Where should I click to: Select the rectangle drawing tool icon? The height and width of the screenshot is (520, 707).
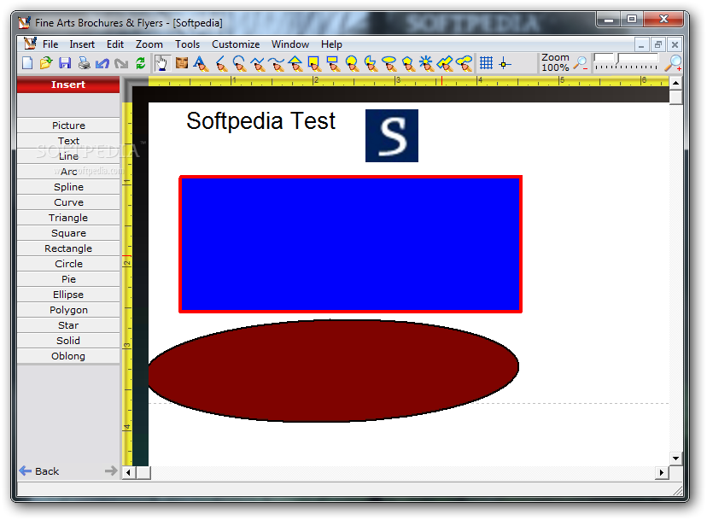coord(333,63)
